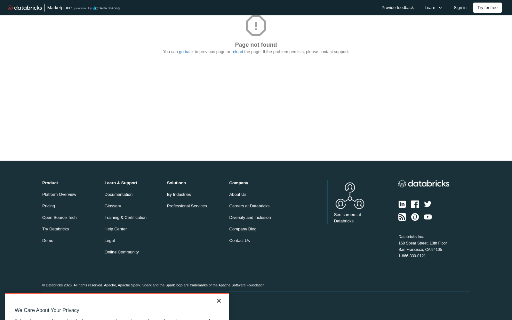
Task: Open Diversity and Inclusion link
Action: (250, 218)
